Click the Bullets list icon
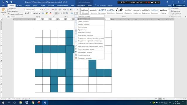Viewport: 187px width, 105px height. tap(56, 10)
